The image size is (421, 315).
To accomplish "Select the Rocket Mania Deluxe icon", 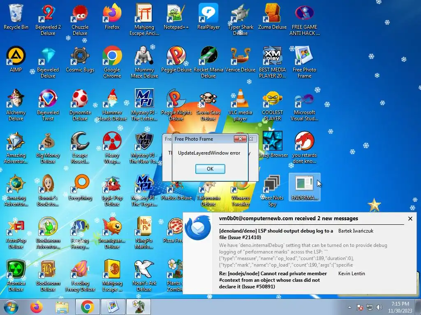I will coord(208,63).
